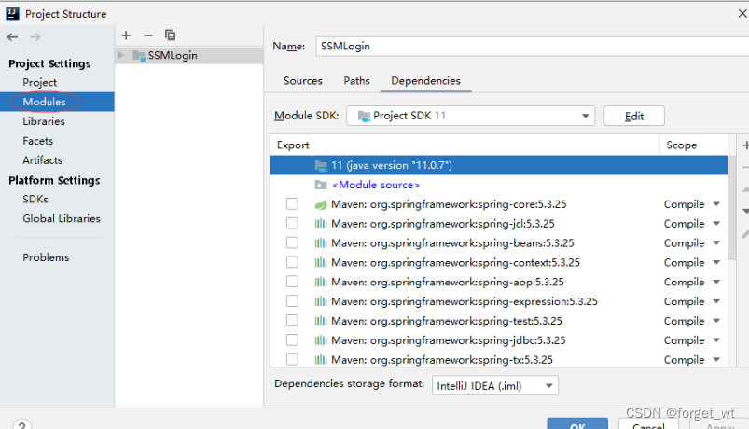The width and height of the screenshot is (749, 429).
Task: Open Facets in sidebar
Action: point(37,141)
